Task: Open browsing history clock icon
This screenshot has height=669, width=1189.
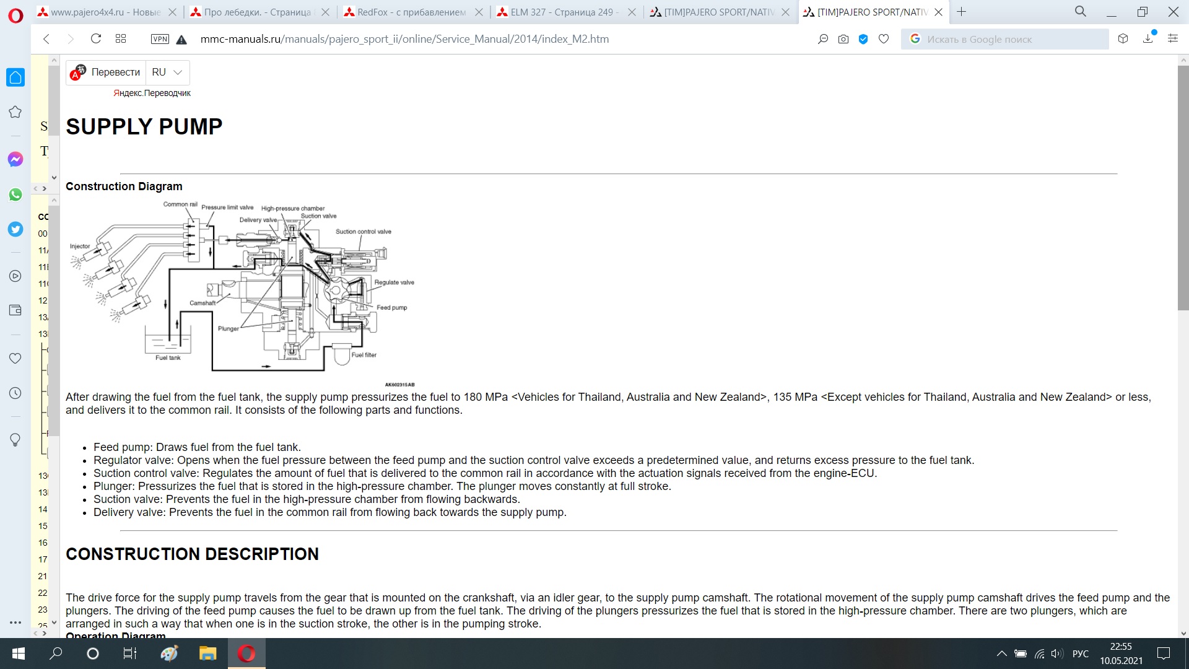Action: pos(15,393)
